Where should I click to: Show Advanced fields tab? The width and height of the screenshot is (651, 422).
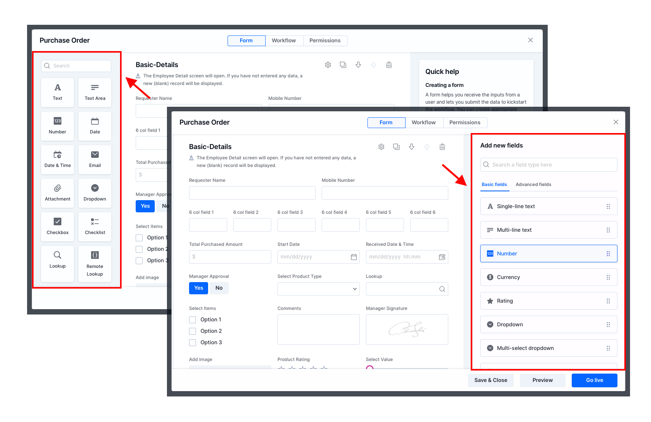pyautogui.click(x=533, y=185)
